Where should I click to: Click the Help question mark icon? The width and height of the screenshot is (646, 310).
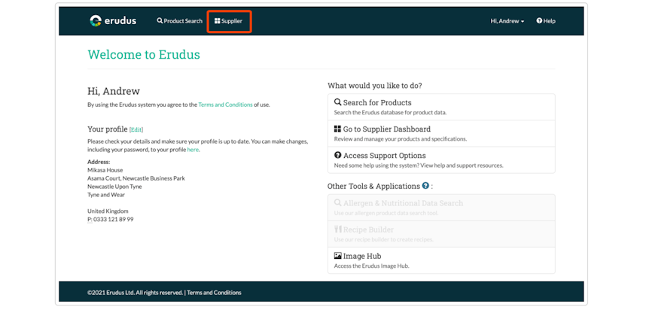pyautogui.click(x=539, y=20)
